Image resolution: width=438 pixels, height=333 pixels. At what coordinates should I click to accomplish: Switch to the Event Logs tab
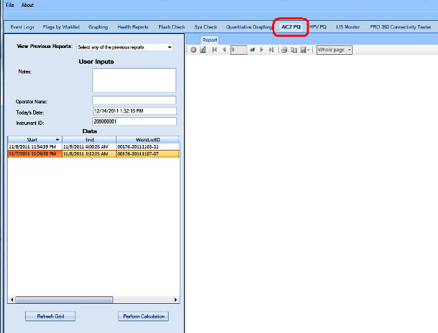pos(22,26)
